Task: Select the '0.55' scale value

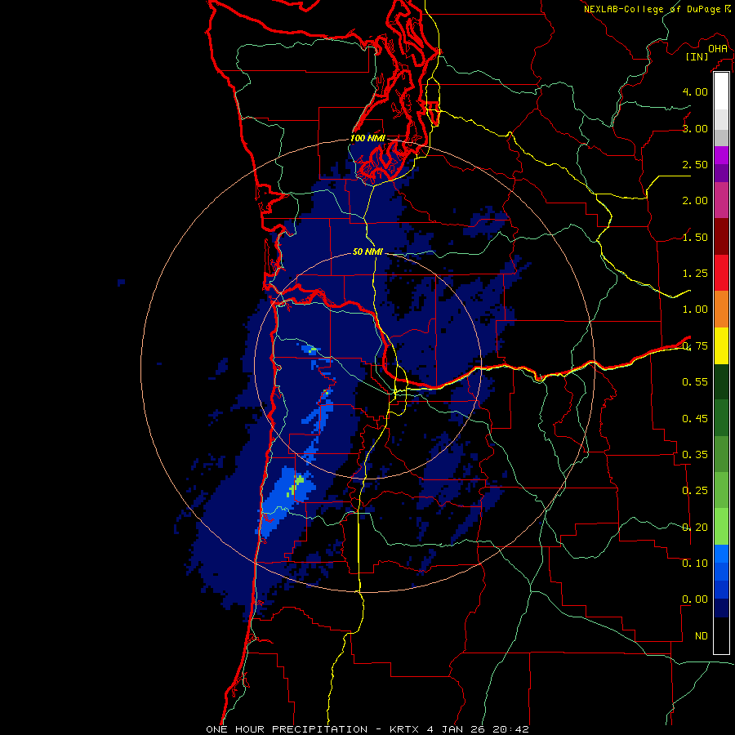Action: click(695, 382)
